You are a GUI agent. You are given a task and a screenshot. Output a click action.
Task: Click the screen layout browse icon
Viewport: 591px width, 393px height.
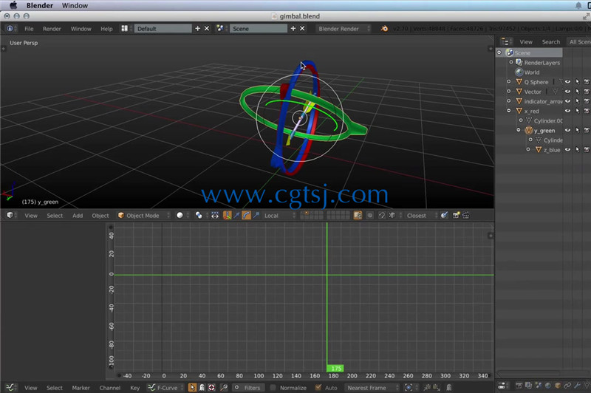coord(124,28)
